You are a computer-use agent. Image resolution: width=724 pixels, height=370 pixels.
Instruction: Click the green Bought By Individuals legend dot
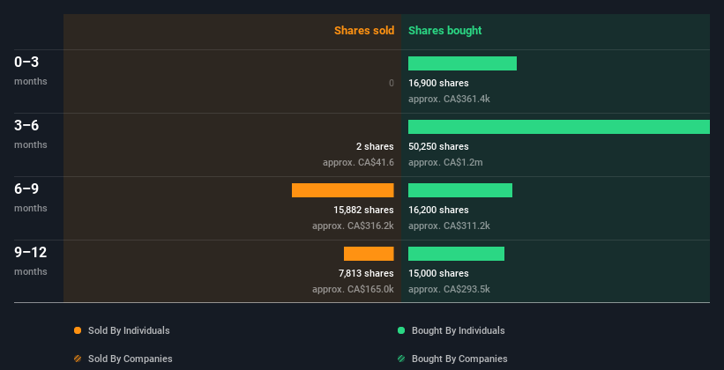(401, 330)
